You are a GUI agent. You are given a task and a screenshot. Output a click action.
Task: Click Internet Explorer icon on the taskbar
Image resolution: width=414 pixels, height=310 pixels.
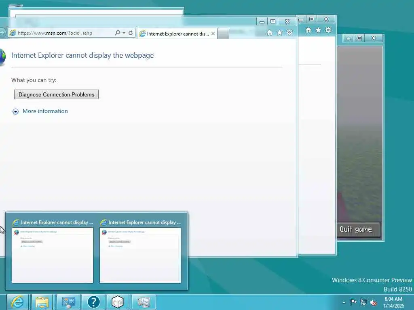click(x=18, y=302)
